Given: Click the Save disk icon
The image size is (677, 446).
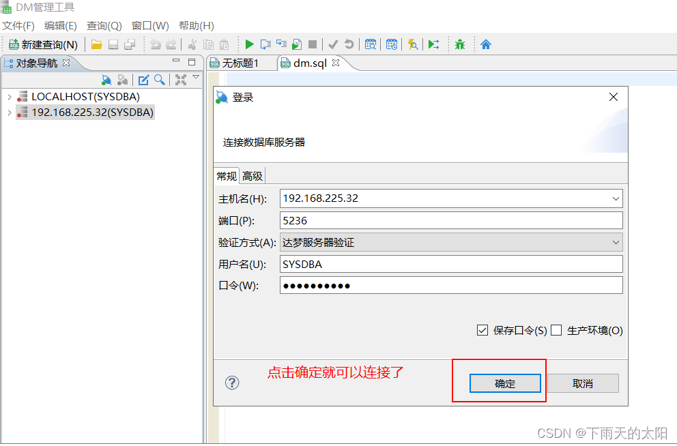Looking at the screenshot, I should (113, 44).
